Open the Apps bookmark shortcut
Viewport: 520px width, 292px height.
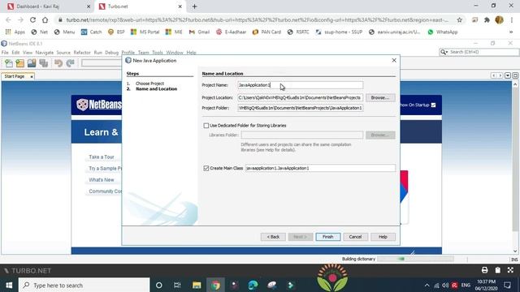[15, 32]
